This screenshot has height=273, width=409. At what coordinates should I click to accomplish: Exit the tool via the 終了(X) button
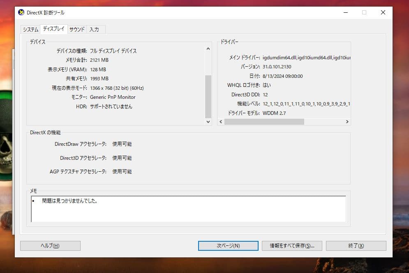356,246
